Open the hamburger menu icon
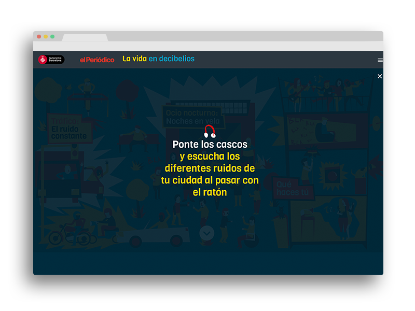This screenshot has width=415, height=311. (x=380, y=60)
